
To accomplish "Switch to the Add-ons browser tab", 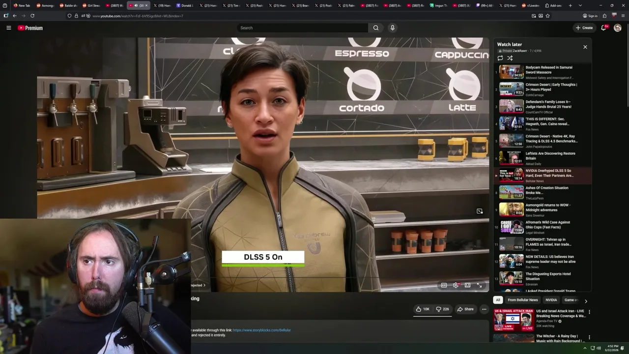I will click(553, 5).
